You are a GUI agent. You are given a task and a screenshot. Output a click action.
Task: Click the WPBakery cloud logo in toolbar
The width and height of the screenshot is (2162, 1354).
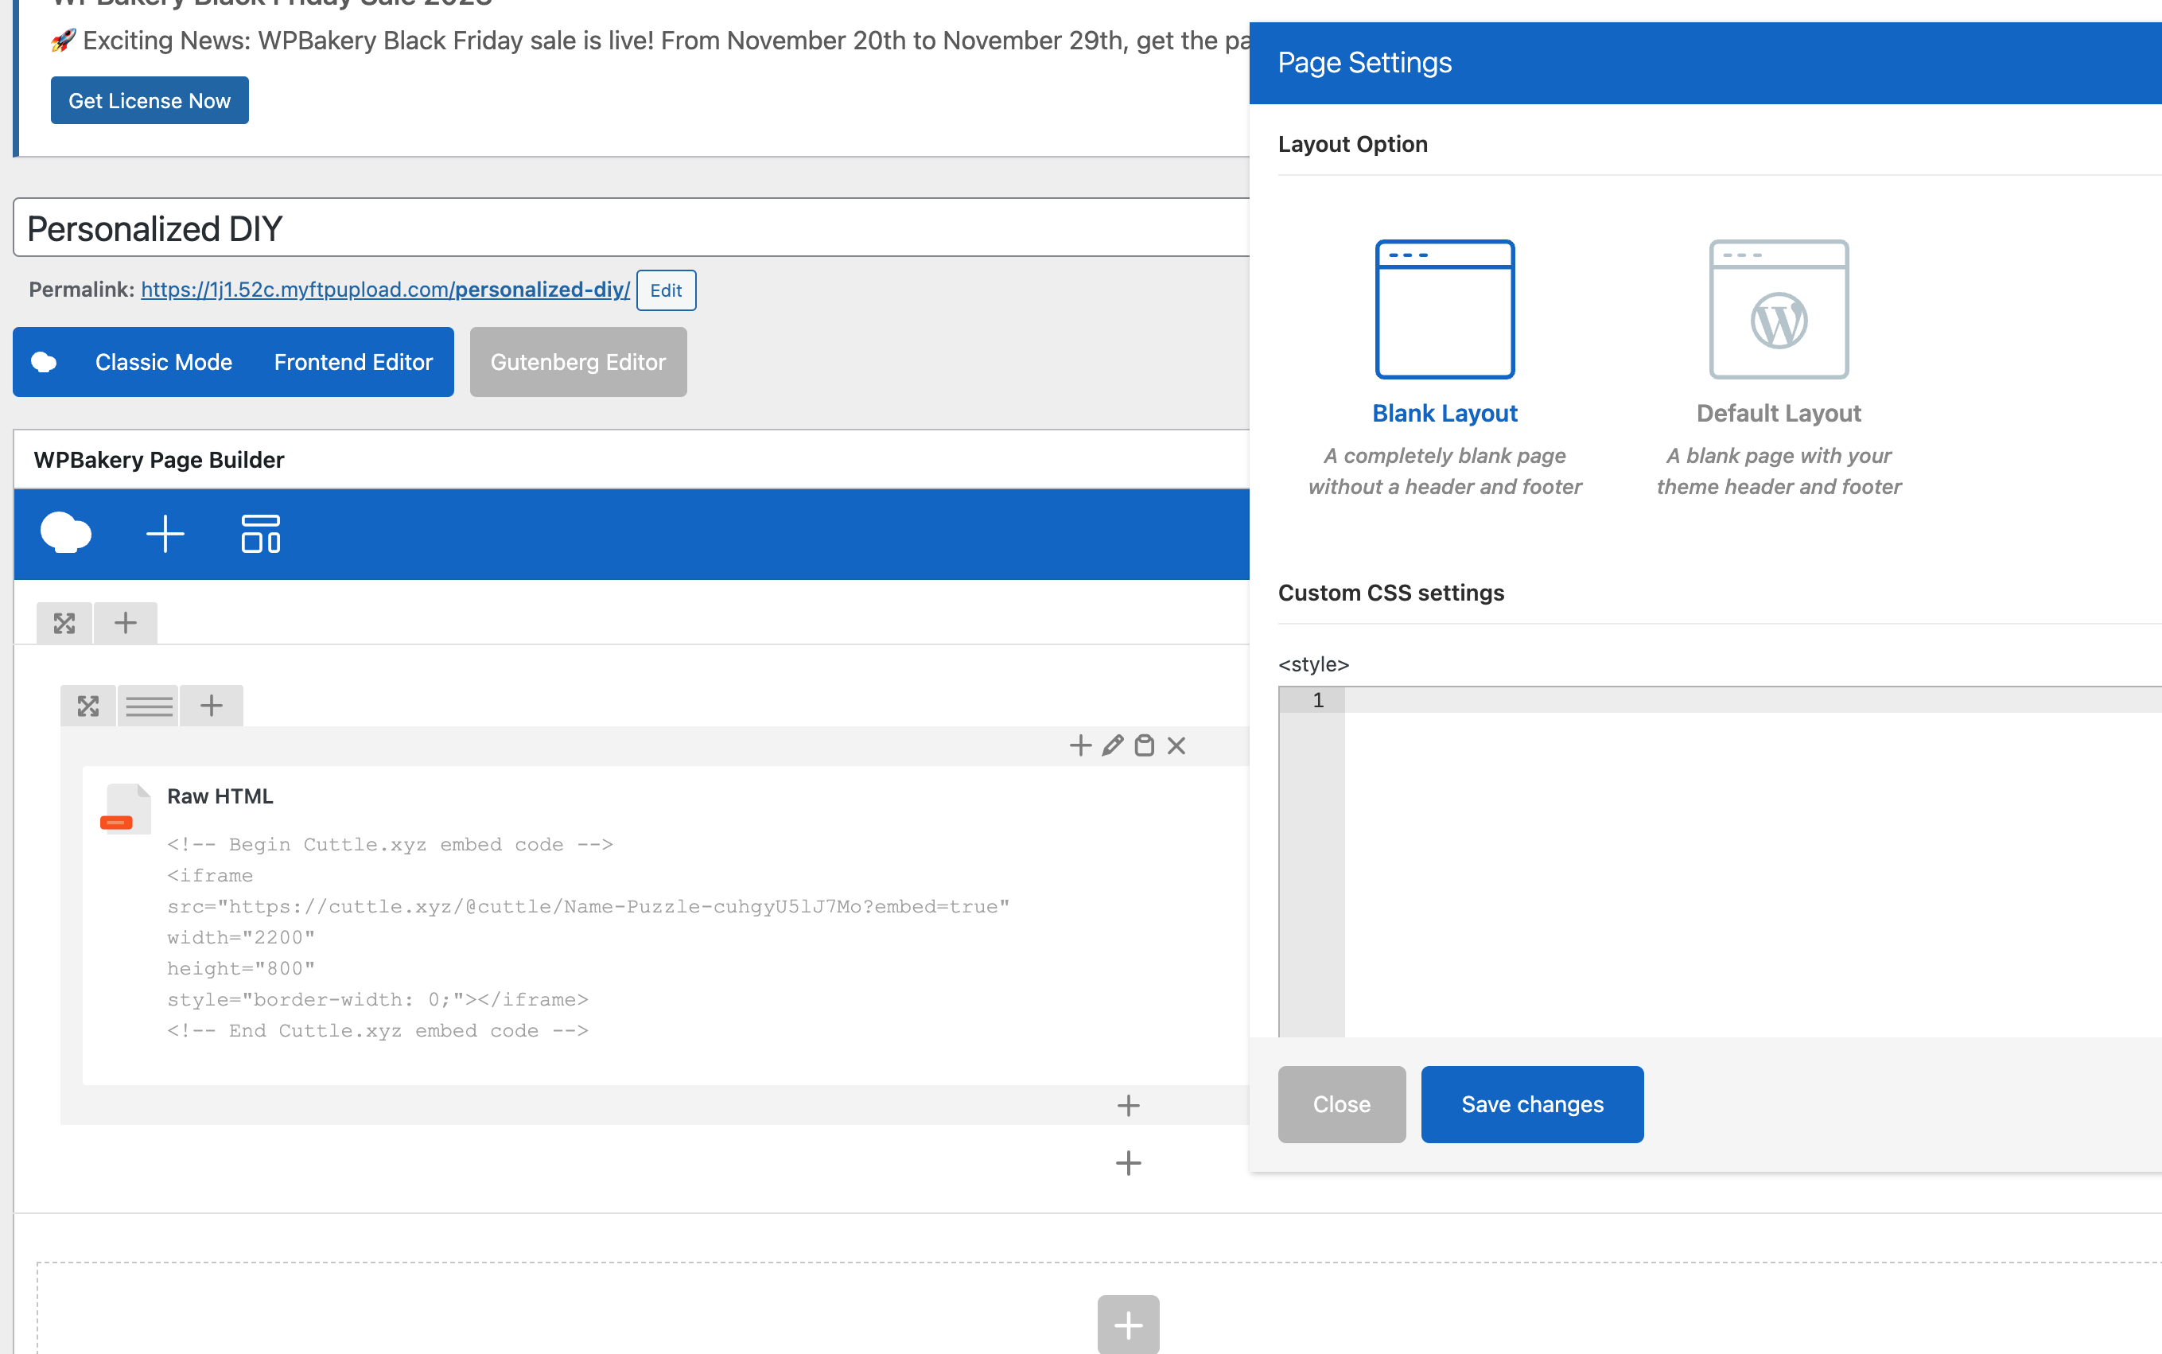pos(65,534)
